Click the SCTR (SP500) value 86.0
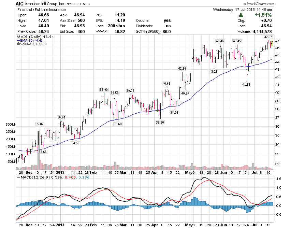 (166, 31)
